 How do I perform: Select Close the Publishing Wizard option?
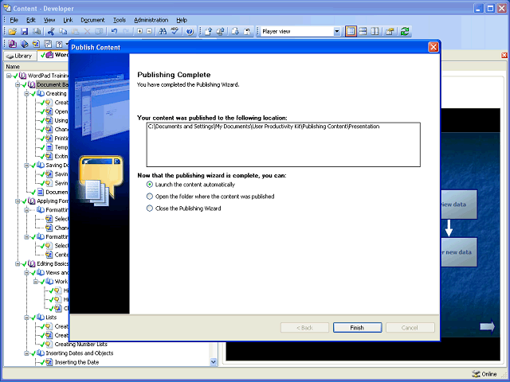(x=149, y=209)
